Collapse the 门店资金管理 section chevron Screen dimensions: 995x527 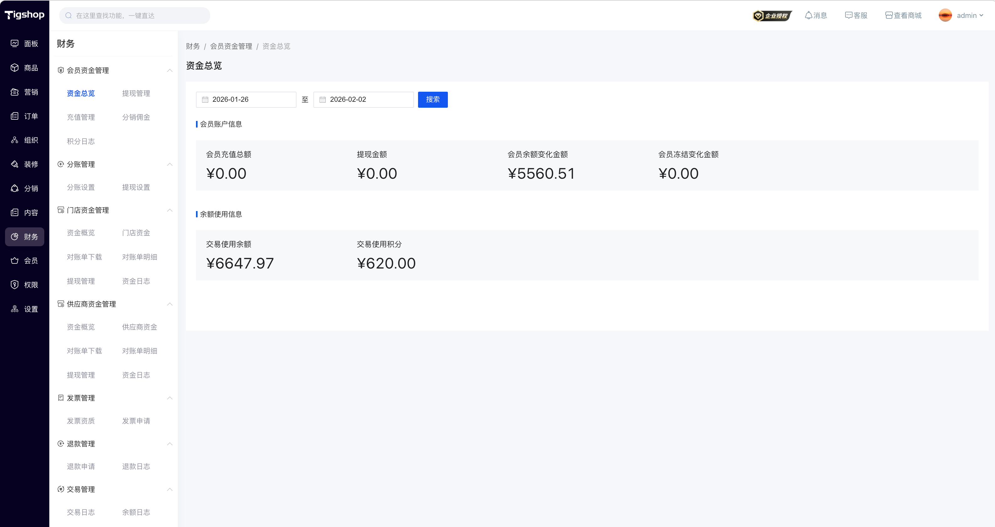pos(170,210)
